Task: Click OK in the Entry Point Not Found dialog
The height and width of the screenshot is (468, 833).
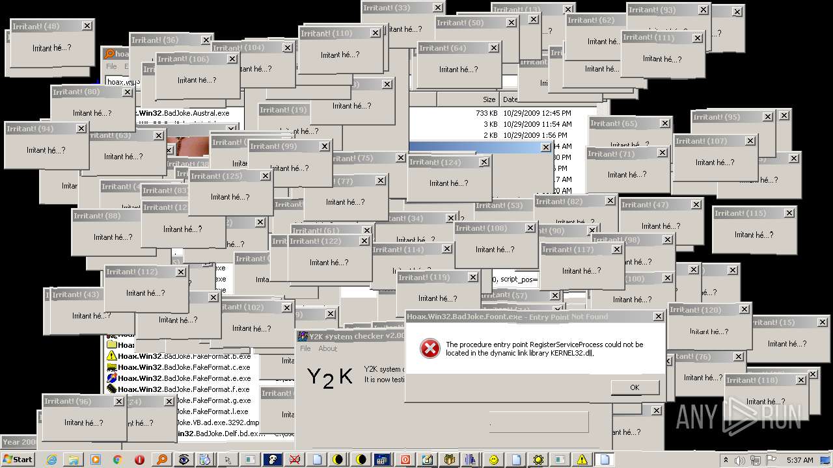Action: point(635,387)
